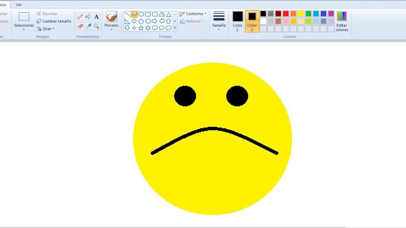This screenshot has height=228, width=406.
Task: Toggle Color 2 as active color
Action: 252,21
